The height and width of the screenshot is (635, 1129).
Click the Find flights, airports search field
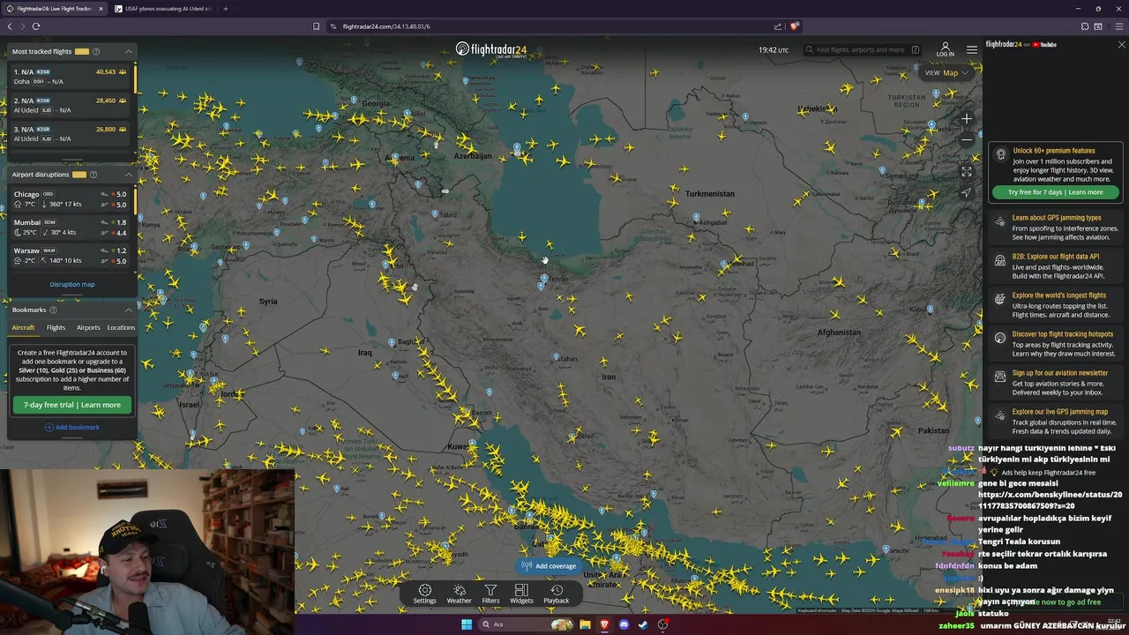(x=863, y=49)
